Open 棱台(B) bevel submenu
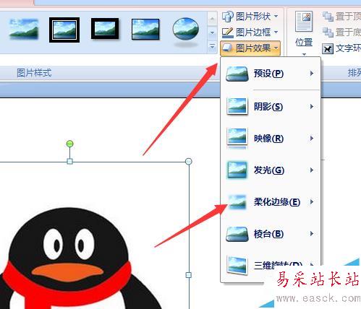 (x=271, y=233)
